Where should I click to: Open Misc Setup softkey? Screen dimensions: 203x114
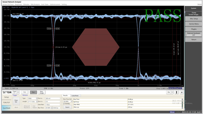pyautogui.click(x=193, y=19)
